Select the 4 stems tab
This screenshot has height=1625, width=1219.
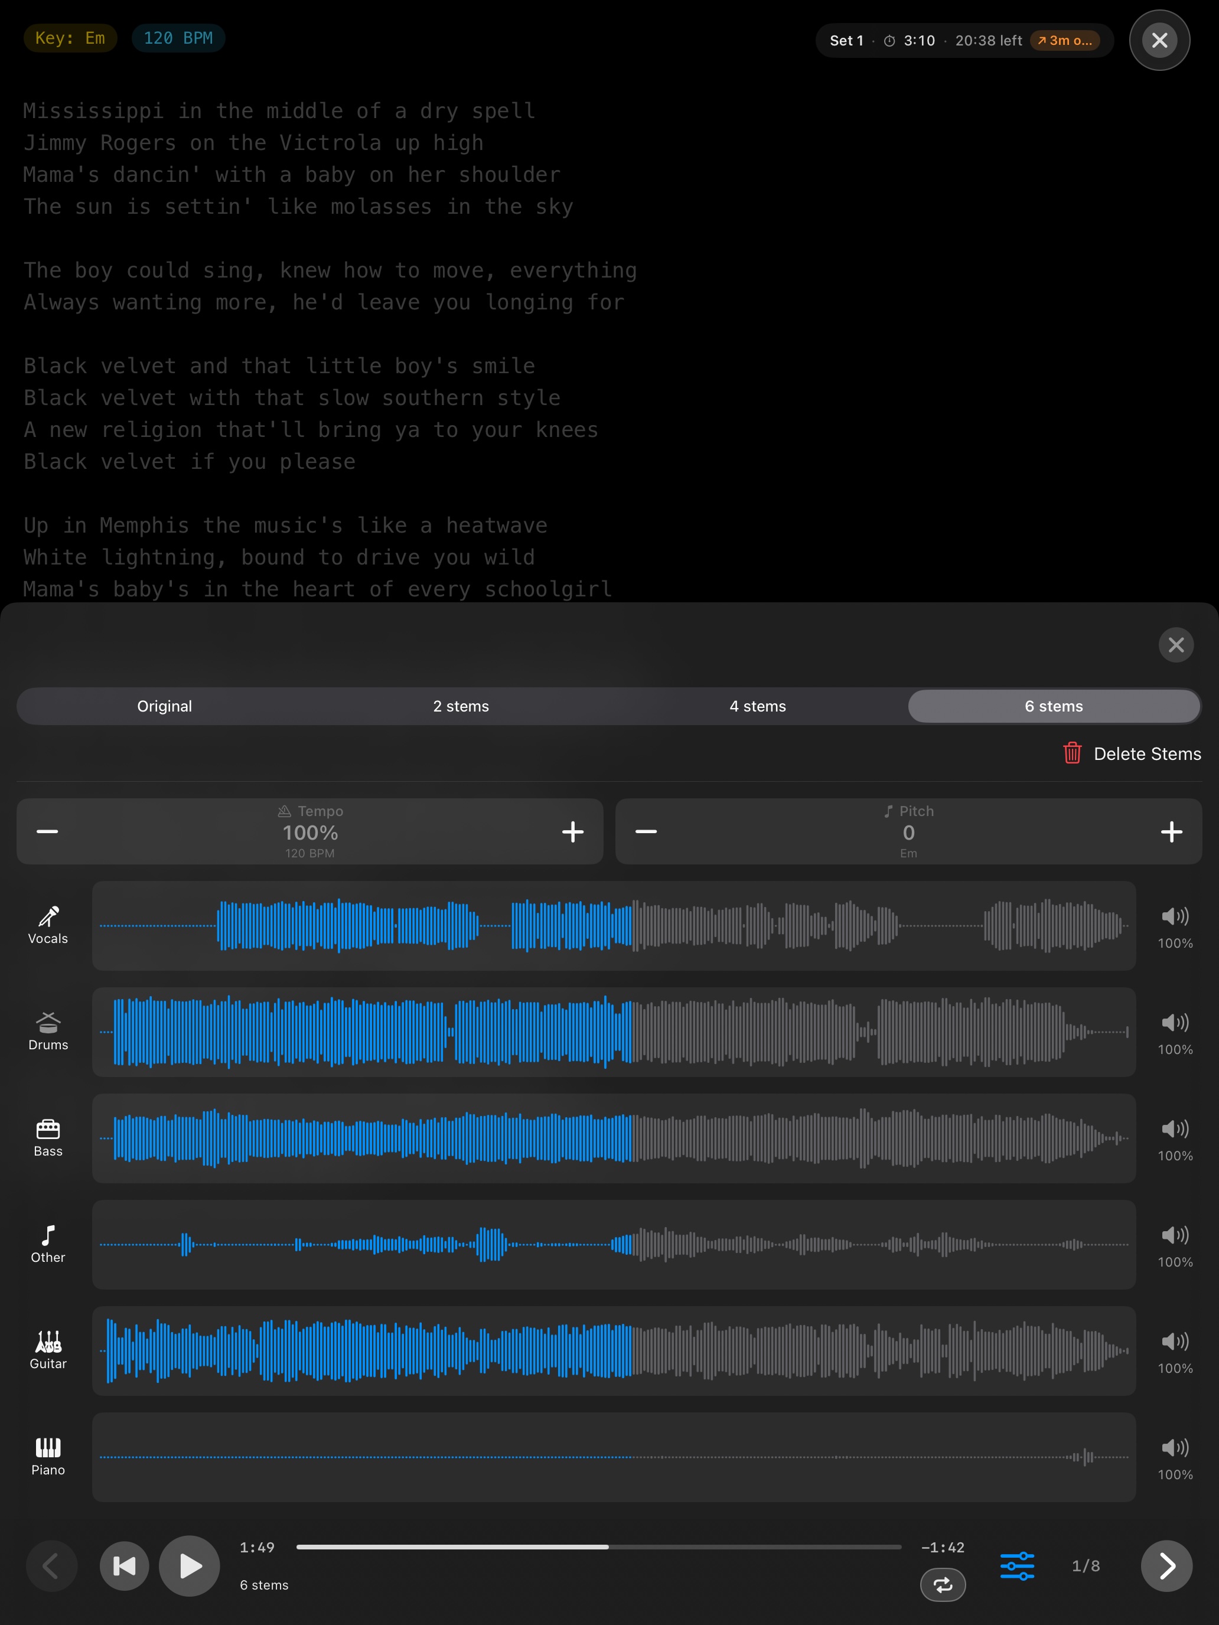point(758,706)
